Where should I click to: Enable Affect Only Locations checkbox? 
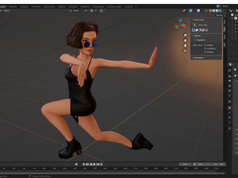[x=205, y=48]
